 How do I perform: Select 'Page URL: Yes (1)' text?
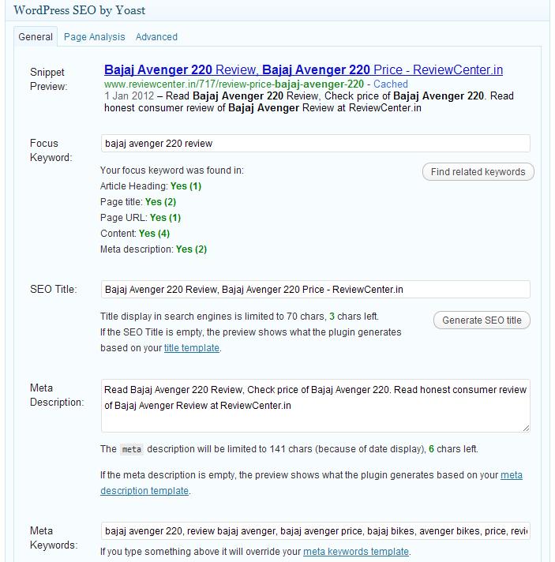141,218
